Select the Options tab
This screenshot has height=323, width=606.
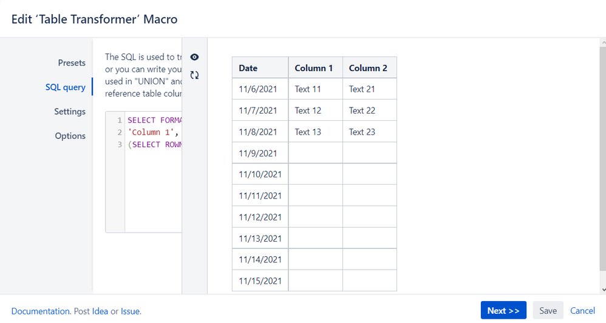click(70, 136)
